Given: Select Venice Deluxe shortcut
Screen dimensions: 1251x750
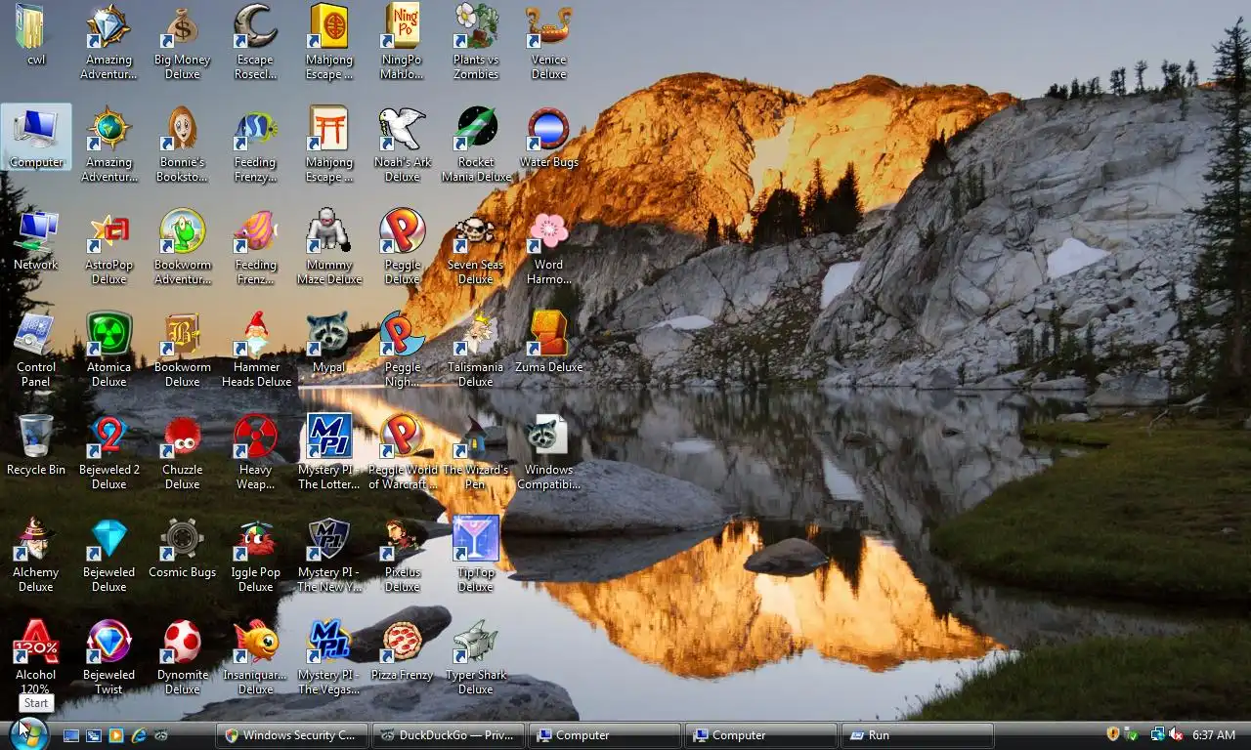Looking at the screenshot, I should 549,42.
